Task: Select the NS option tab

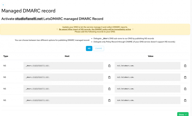Action: 89,49
